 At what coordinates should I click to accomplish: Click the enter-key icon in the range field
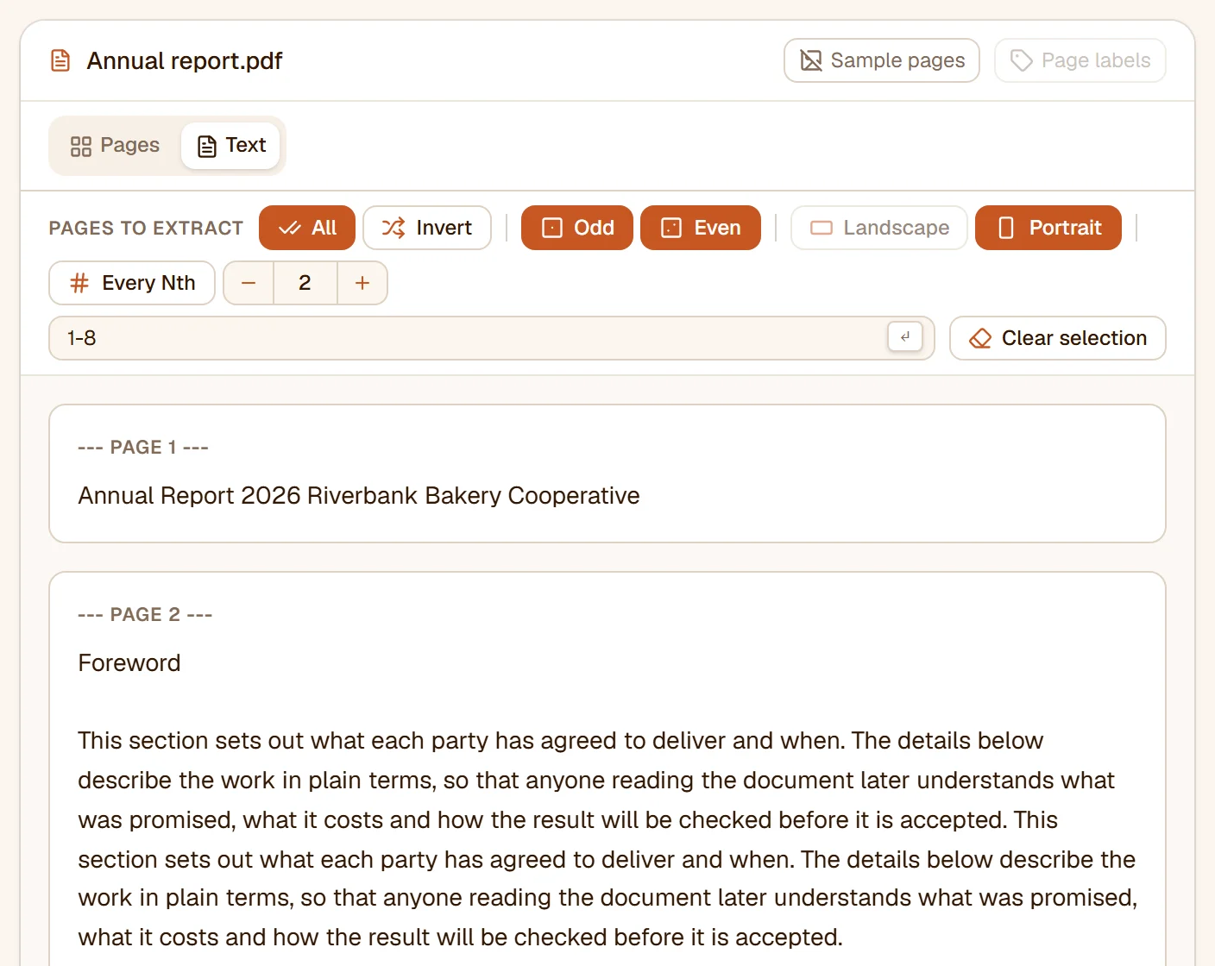pyautogui.click(x=905, y=337)
